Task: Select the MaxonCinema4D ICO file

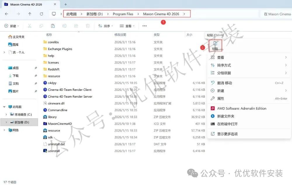Action: (60, 124)
